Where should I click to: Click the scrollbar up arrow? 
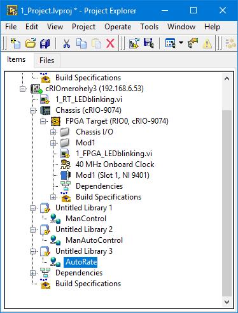click(x=227, y=79)
